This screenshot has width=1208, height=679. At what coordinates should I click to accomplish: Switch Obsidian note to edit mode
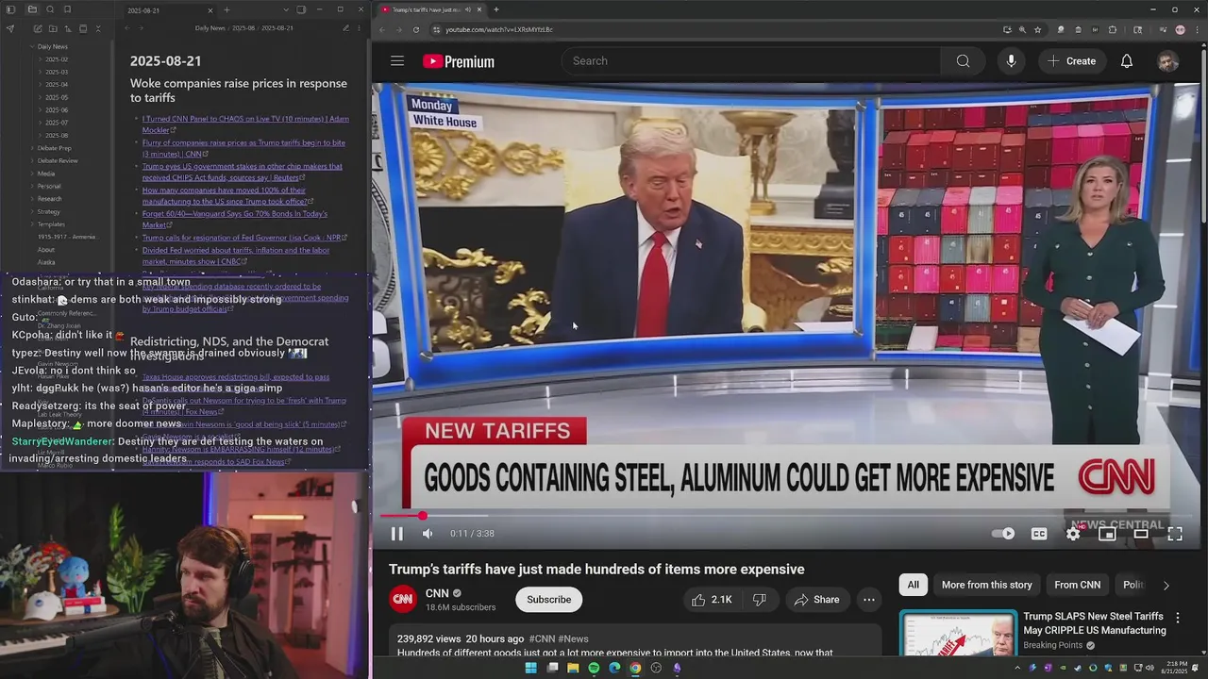click(345, 28)
